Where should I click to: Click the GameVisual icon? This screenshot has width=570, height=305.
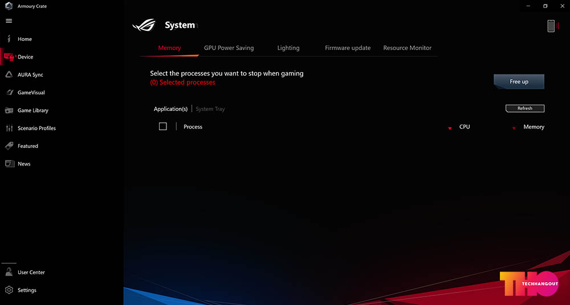coord(10,92)
